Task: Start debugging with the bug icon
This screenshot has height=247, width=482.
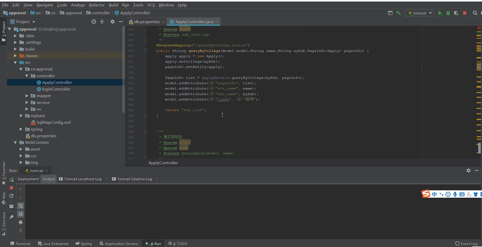Action: (448, 13)
